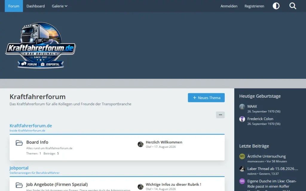
Task: Open the Registrieren page
Action: pos(254,6)
